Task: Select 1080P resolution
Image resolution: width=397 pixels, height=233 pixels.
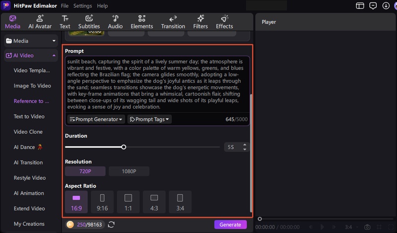Action: tap(129, 171)
